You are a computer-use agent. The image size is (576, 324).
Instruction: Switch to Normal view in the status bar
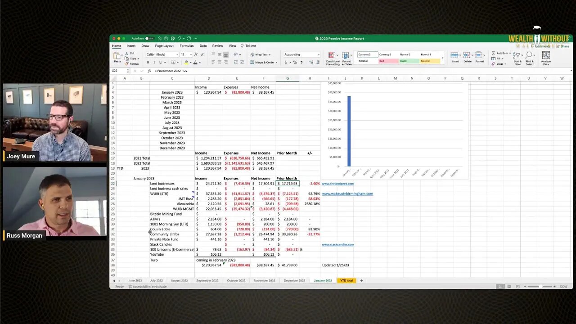point(500,287)
